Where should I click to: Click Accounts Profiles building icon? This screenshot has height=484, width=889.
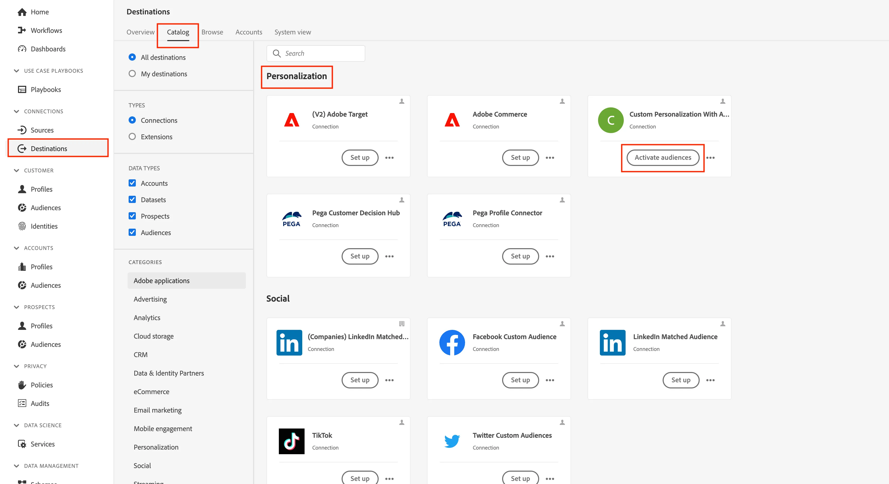point(22,266)
